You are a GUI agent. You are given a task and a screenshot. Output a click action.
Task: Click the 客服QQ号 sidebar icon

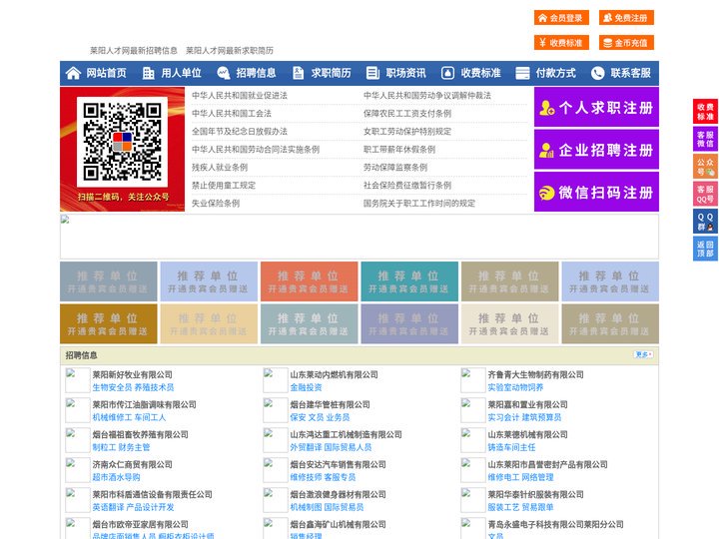705,194
